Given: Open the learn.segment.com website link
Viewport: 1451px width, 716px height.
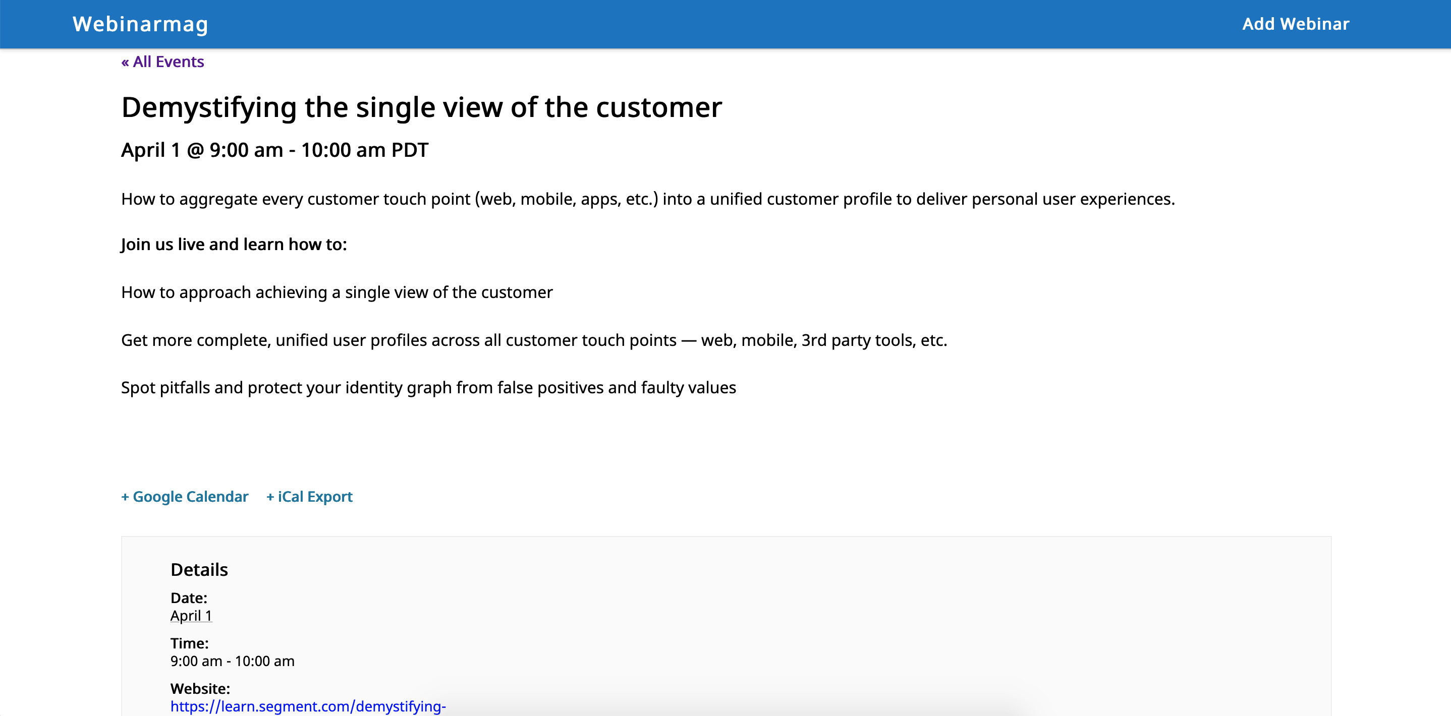Looking at the screenshot, I should [308, 706].
